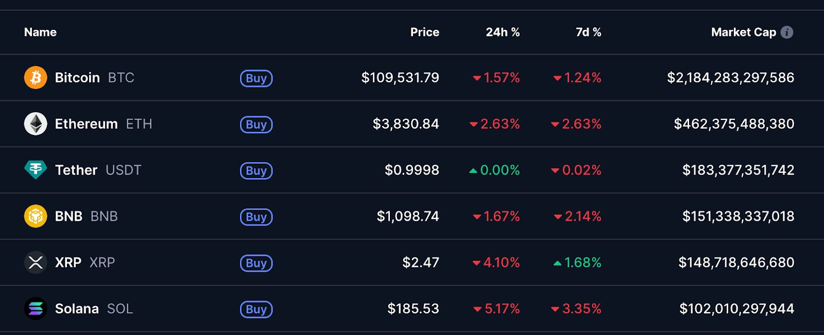The width and height of the screenshot is (824, 335).
Task: Open the Market Cap info icon
Action: pyautogui.click(x=787, y=32)
